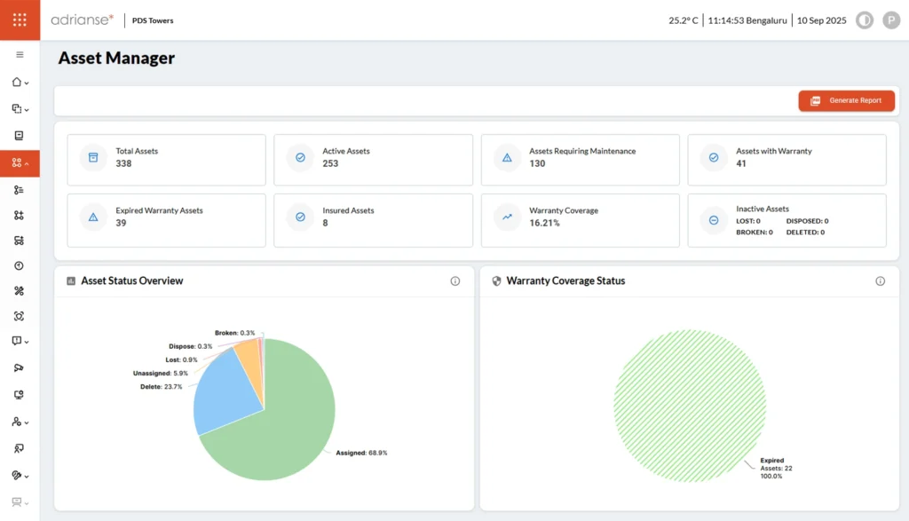Open the clock/history icon in the sidebar
Viewport: 909px width, 521px height.
pos(20,265)
